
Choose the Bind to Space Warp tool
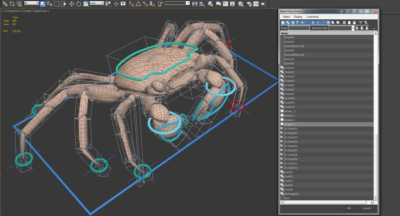[x=19, y=4]
